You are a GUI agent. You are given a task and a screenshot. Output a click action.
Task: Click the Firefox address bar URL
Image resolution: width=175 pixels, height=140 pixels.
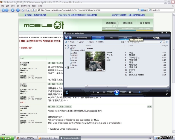71,10
